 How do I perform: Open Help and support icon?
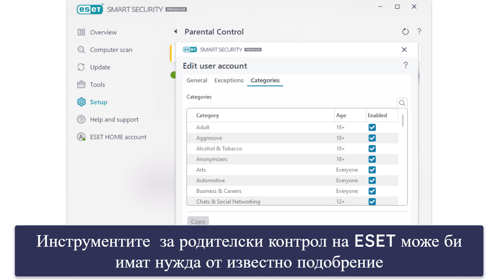pos(81,119)
